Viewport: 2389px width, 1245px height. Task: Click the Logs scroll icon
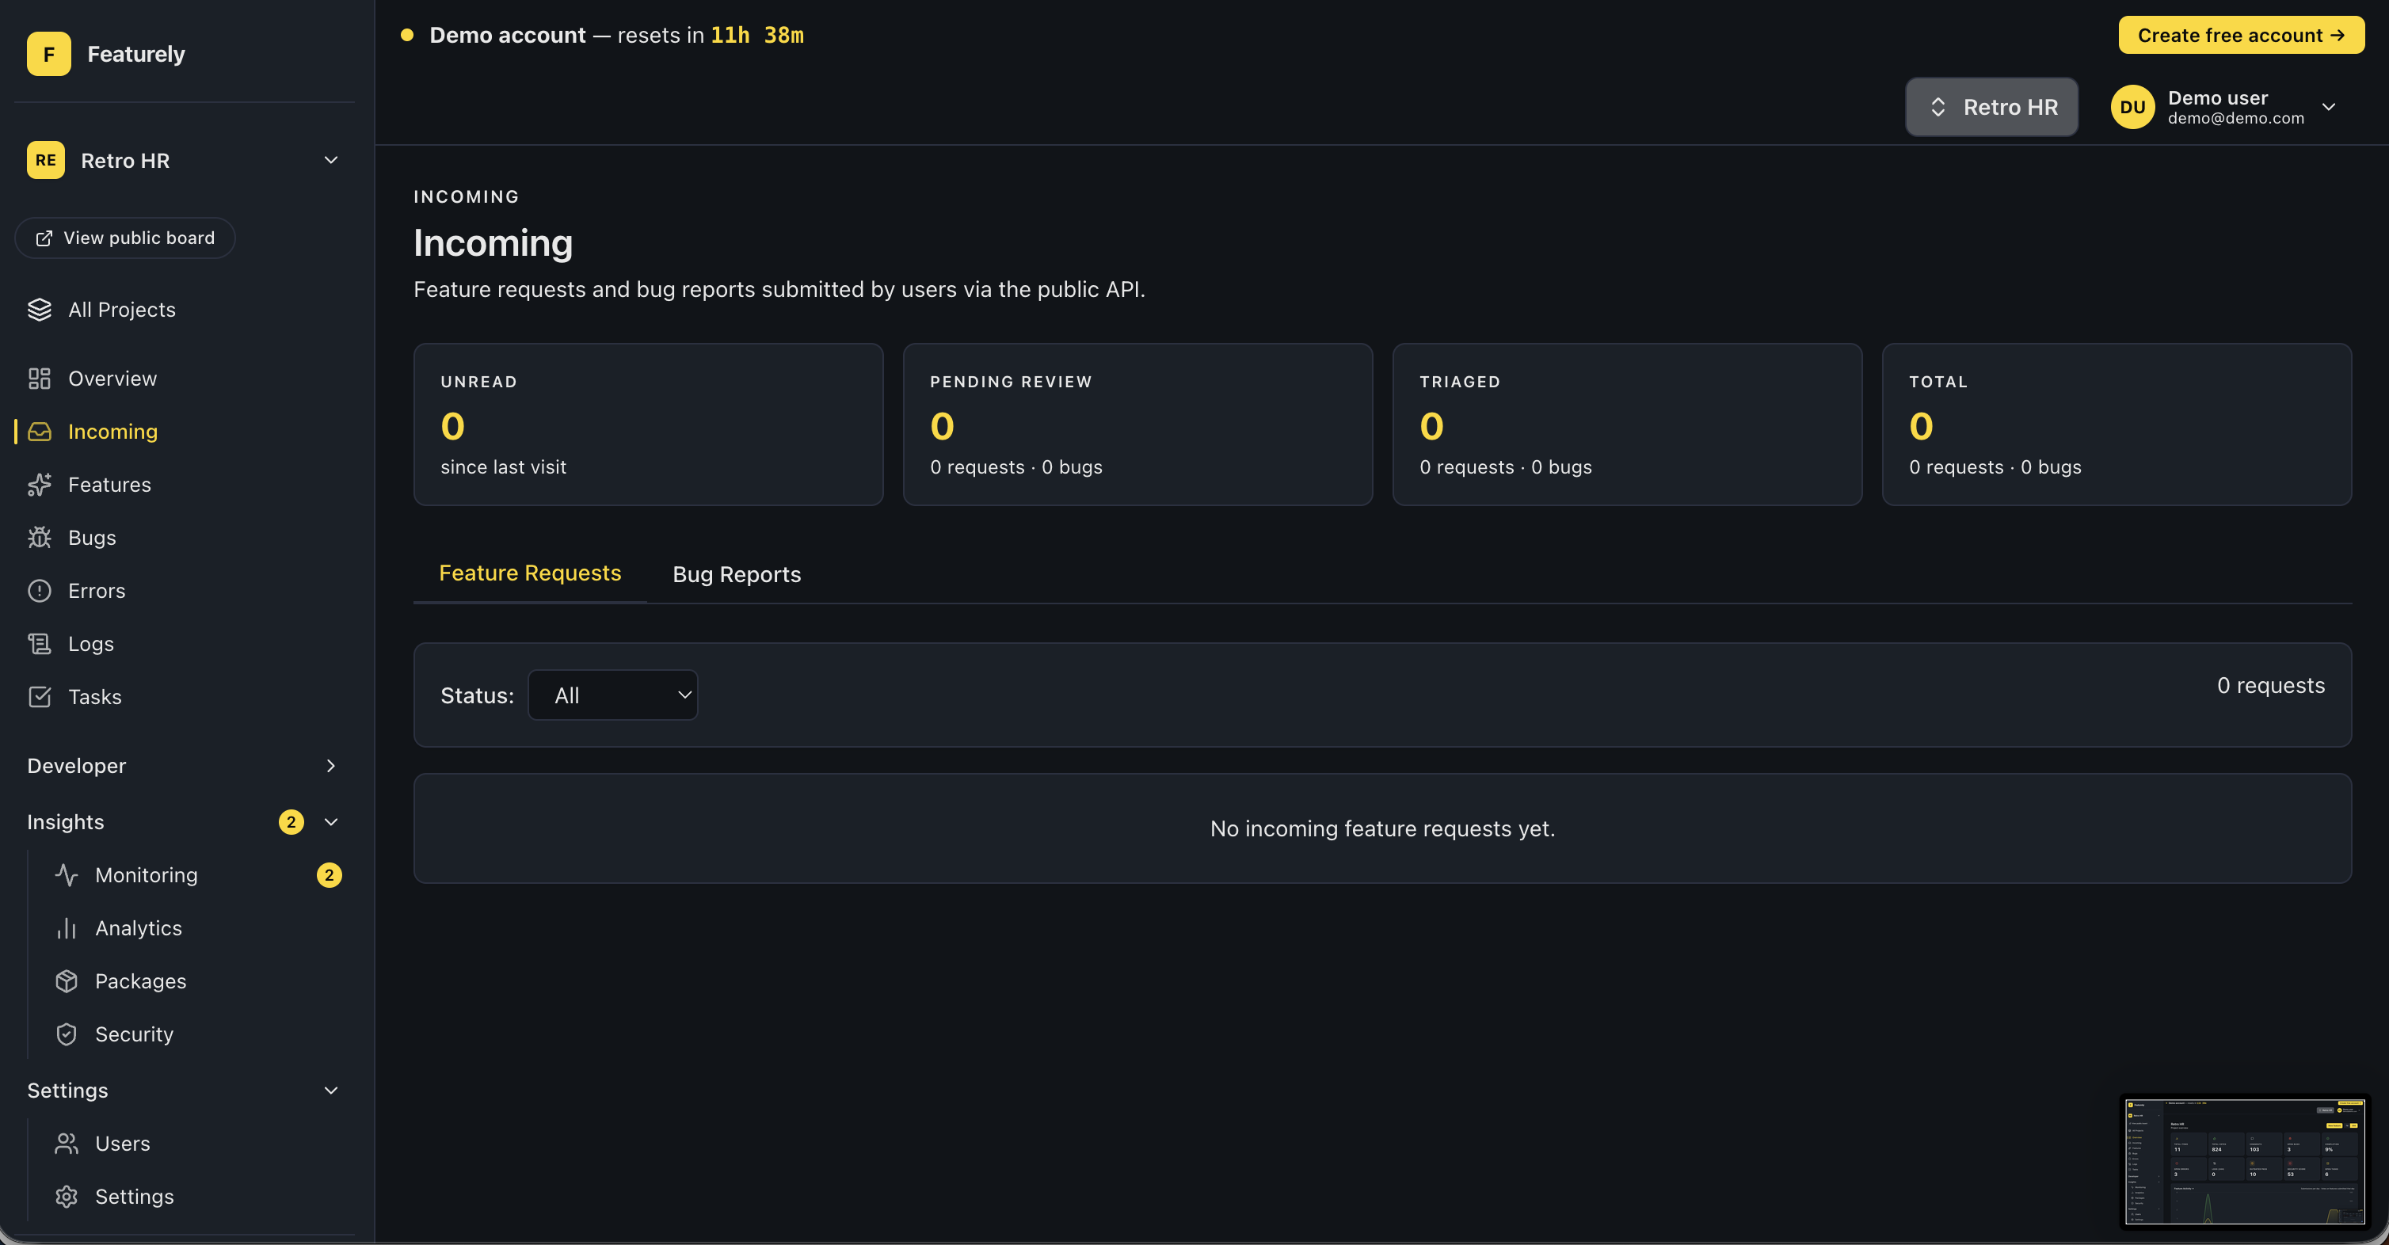(x=39, y=643)
